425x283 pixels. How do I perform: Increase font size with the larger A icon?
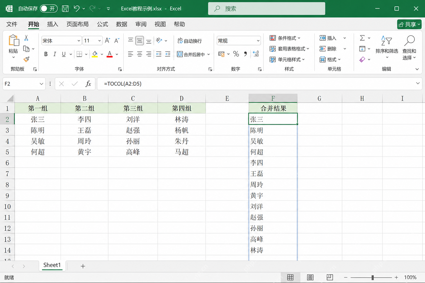(x=108, y=41)
